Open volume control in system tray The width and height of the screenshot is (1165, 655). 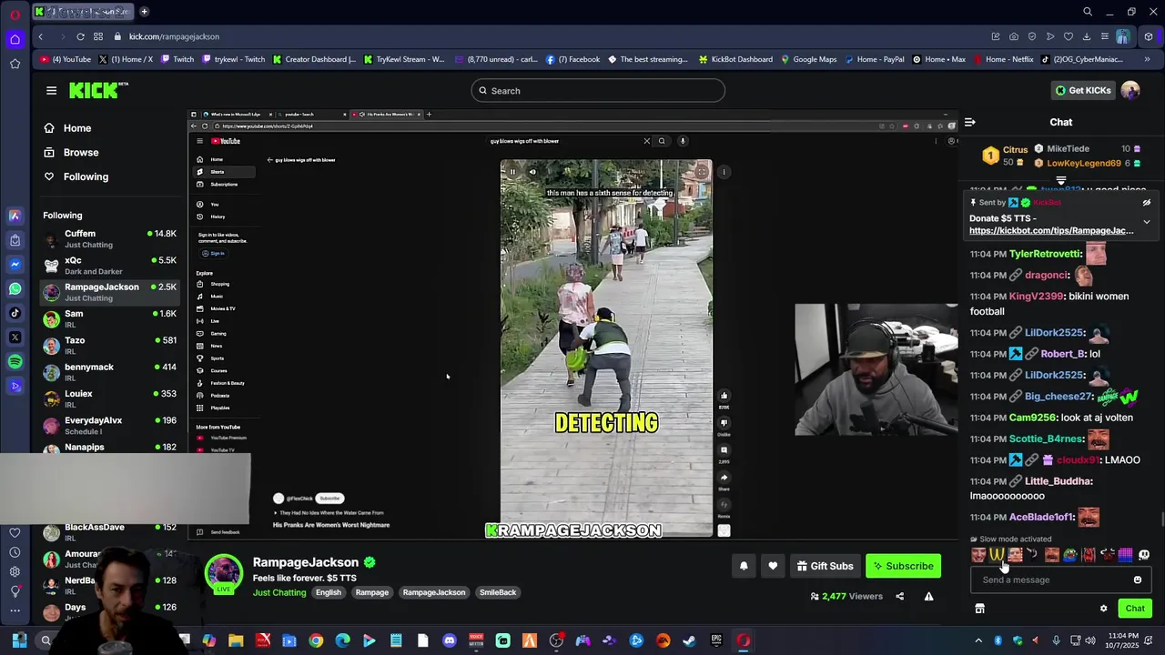(1090, 640)
